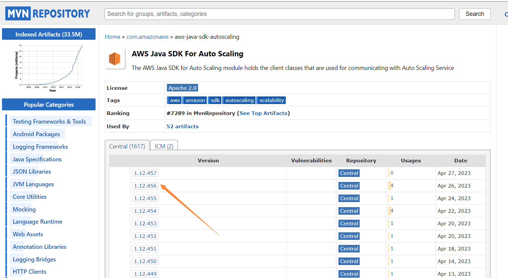Open See Top Artifacts link

click(x=263, y=113)
